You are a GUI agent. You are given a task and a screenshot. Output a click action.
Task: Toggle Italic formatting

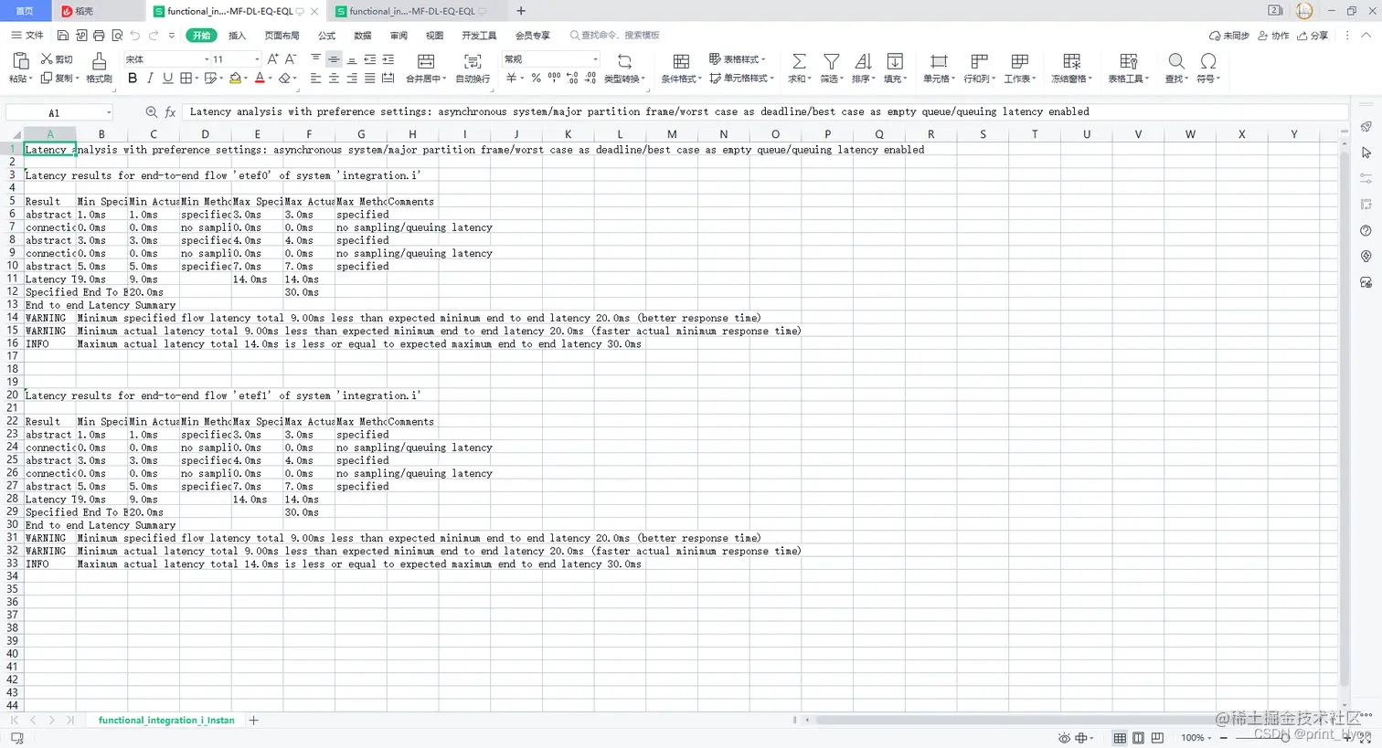tap(150, 79)
